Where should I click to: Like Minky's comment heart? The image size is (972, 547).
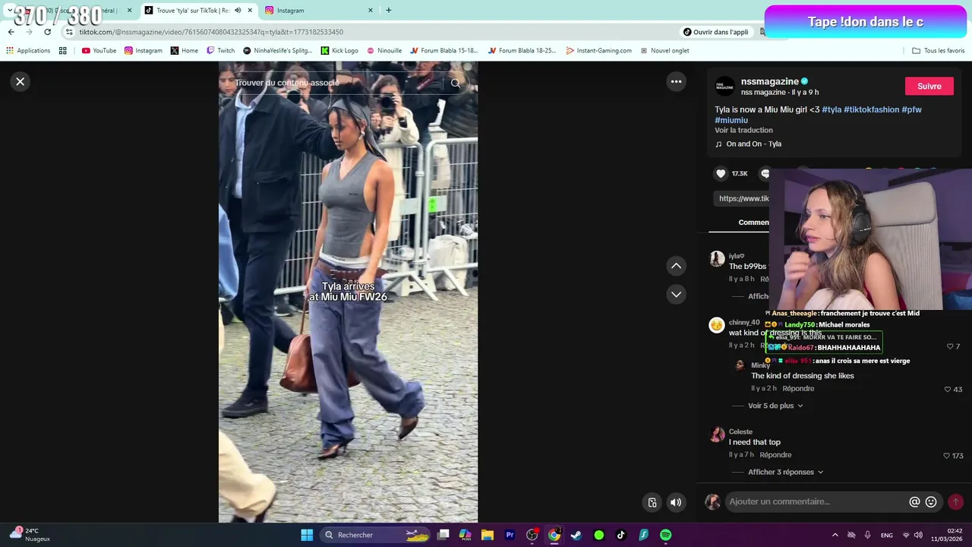click(x=947, y=389)
